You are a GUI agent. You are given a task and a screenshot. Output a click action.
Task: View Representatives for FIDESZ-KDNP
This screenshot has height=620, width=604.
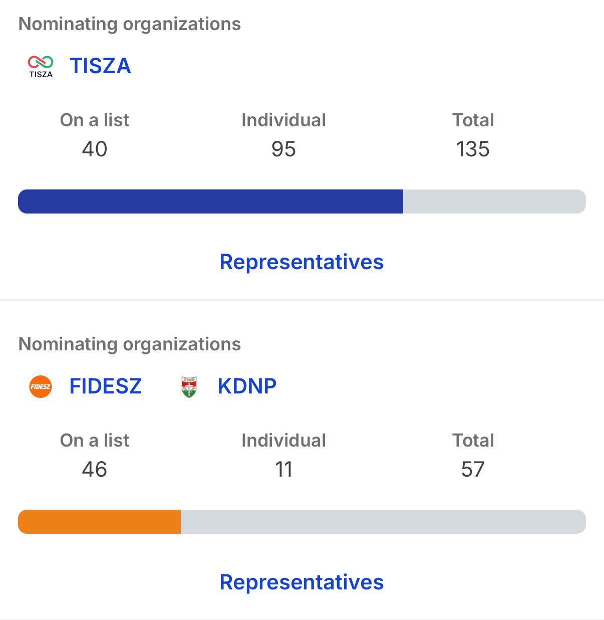[301, 582]
